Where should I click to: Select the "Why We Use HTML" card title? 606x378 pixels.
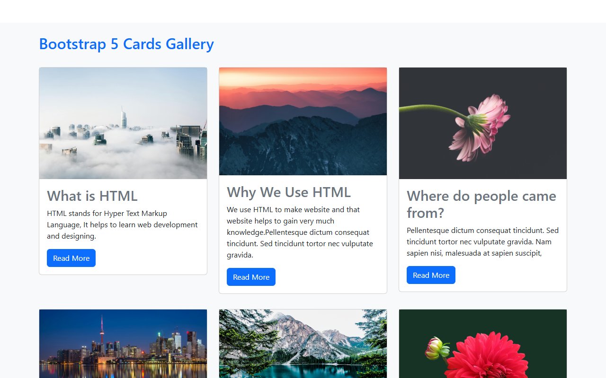288,192
